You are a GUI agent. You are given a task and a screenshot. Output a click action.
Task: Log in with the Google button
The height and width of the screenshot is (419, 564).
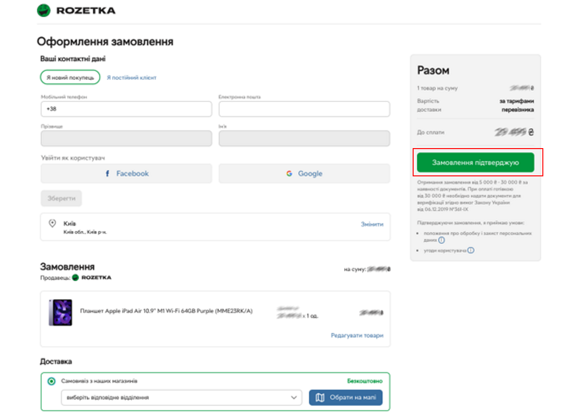click(304, 174)
